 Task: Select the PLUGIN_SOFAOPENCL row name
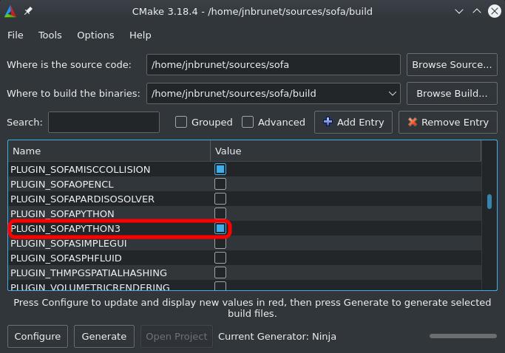click(62, 185)
